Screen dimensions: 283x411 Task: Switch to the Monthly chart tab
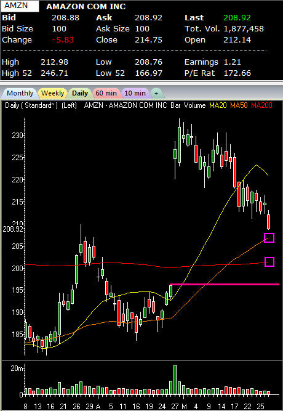20,93
